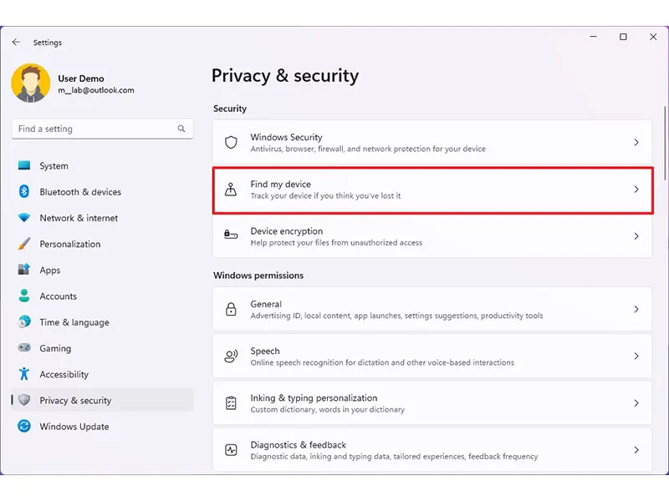Click the Network & internet wifi icon

[24, 218]
